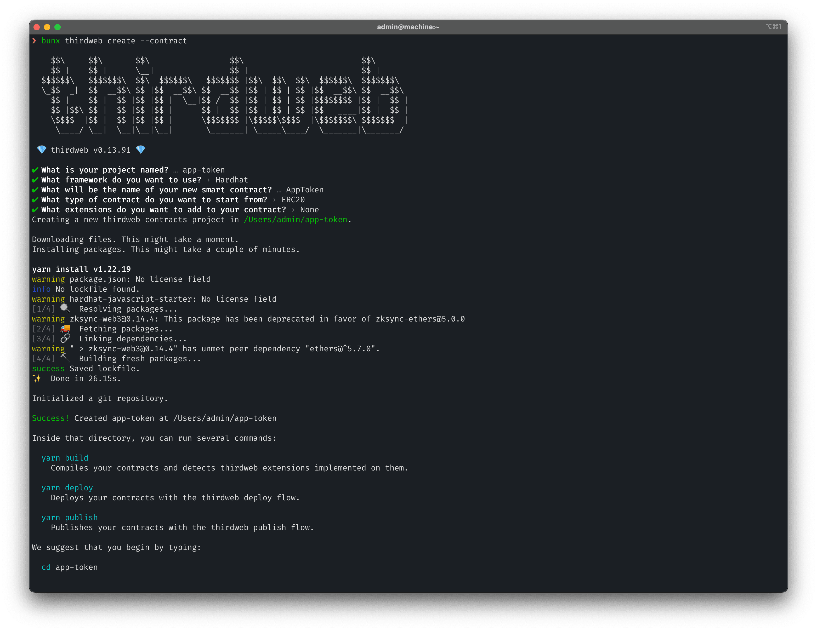The width and height of the screenshot is (817, 631).
Task: Click the red prompt arrow before bunx
Action: point(35,41)
